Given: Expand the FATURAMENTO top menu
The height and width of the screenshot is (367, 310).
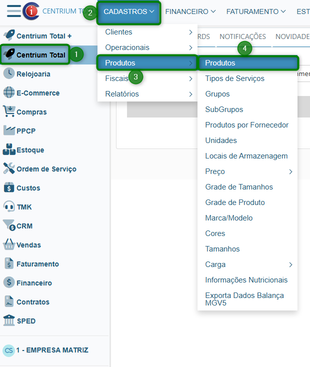Looking at the screenshot, I should tap(255, 11).
